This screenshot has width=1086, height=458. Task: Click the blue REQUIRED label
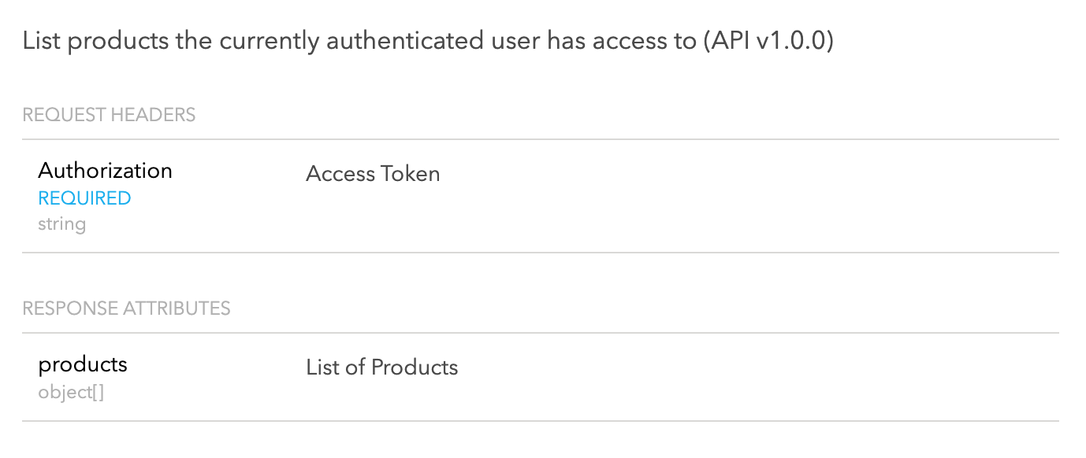tap(84, 198)
